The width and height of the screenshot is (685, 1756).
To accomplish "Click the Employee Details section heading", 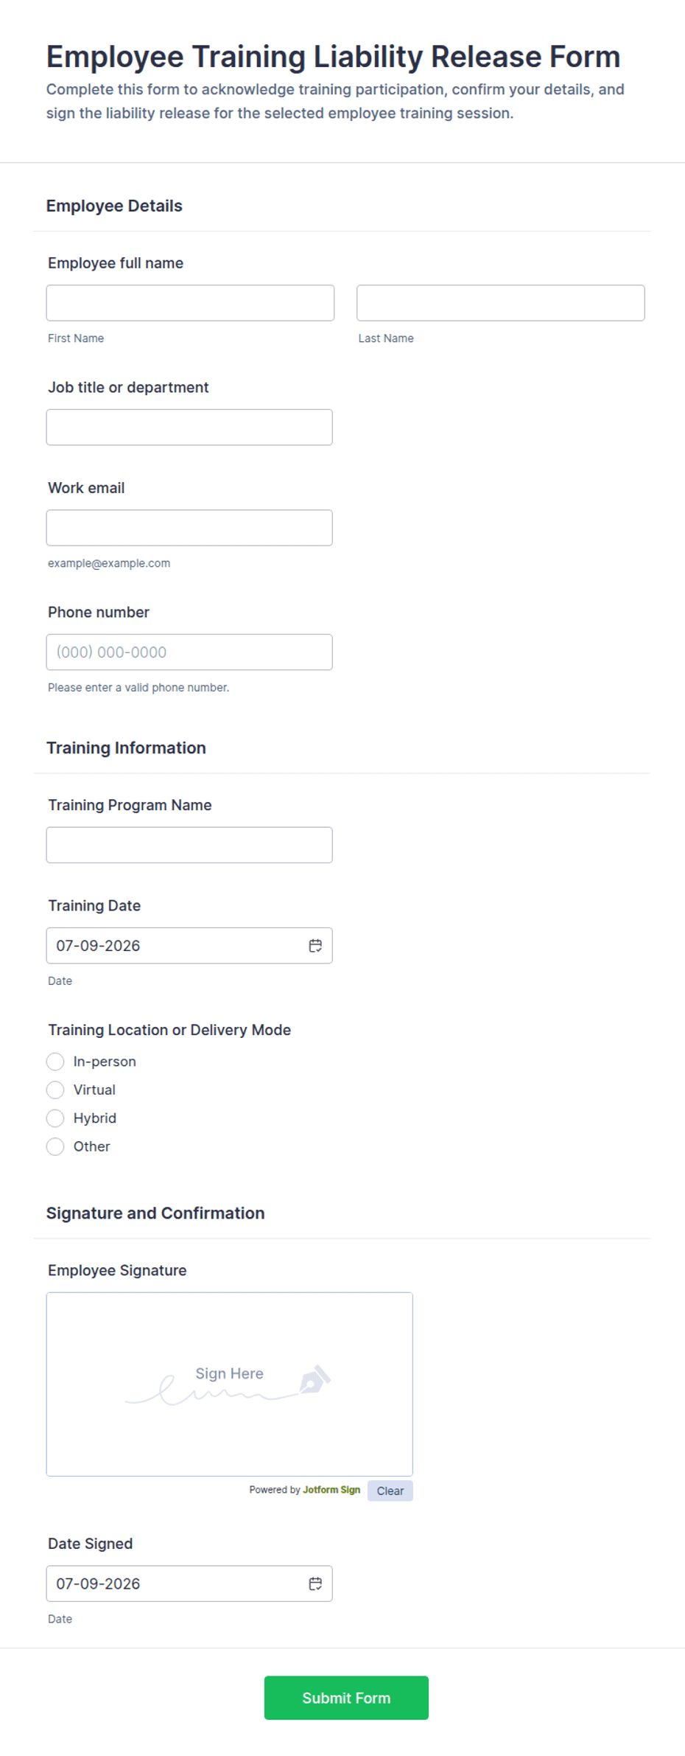I will (x=114, y=206).
